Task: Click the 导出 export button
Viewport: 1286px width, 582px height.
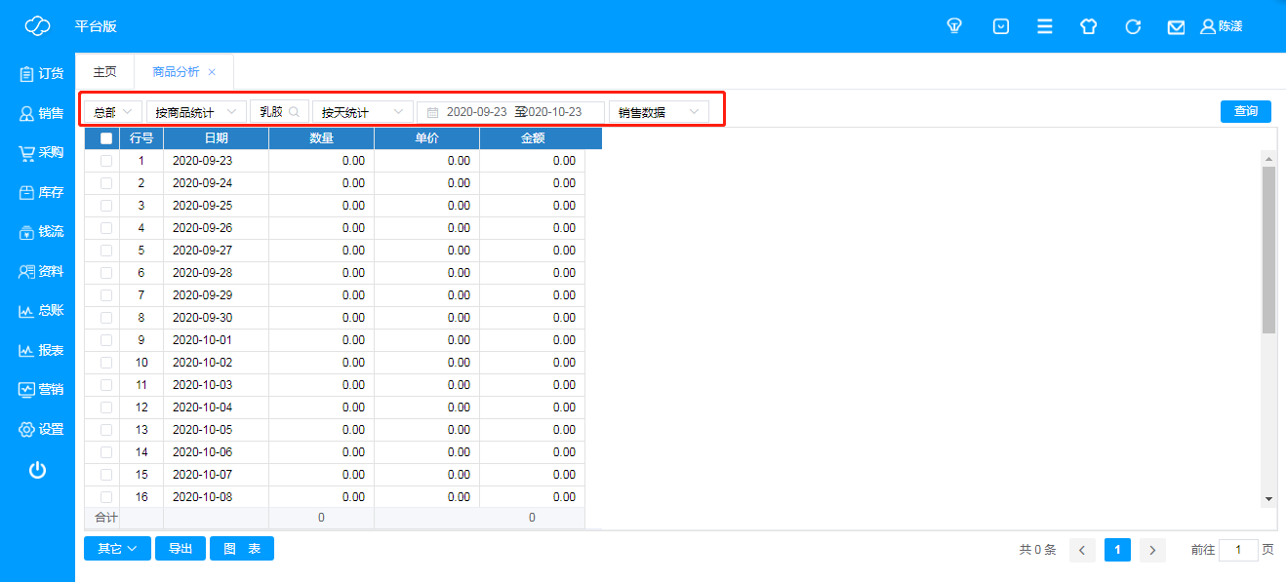Action: coord(180,549)
